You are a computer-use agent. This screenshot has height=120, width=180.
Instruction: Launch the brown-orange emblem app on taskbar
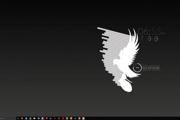[x=55, y=118]
